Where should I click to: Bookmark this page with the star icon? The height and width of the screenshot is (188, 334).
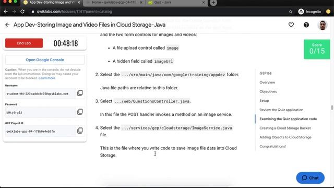point(291,11)
